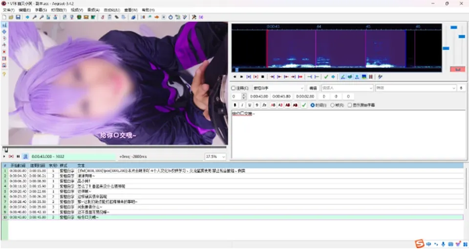Viewport: 469px width, 249px height.
Task: Open the 字幕(S) menu
Action: click(41, 10)
